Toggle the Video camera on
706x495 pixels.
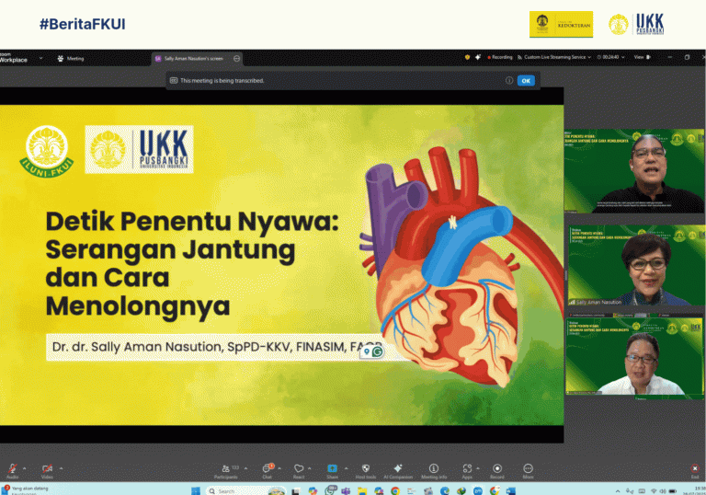(47, 469)
